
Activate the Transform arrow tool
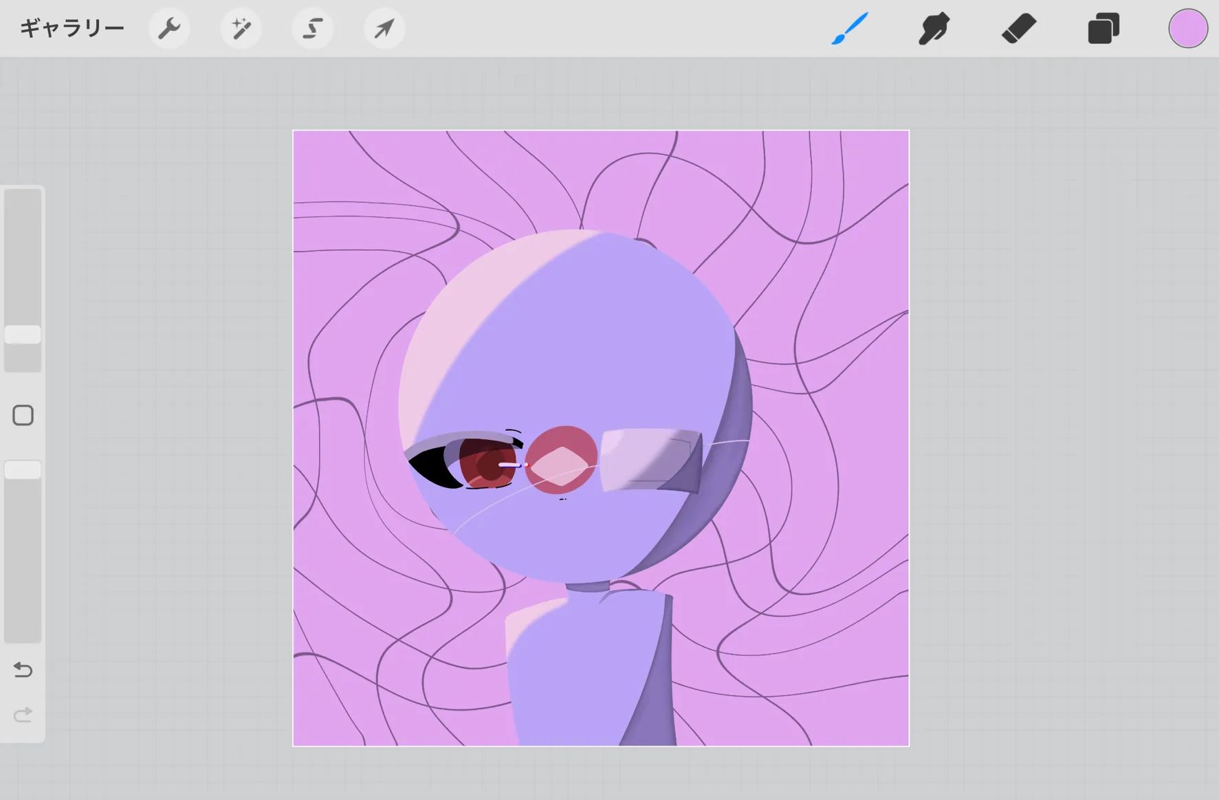(384, 28)
